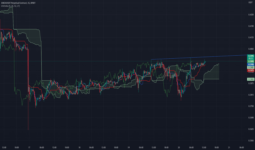The width and height of the screenshot is (255, 150).
Task: Select the light green 0.3980 price label
Action: [x=251, y=67]
